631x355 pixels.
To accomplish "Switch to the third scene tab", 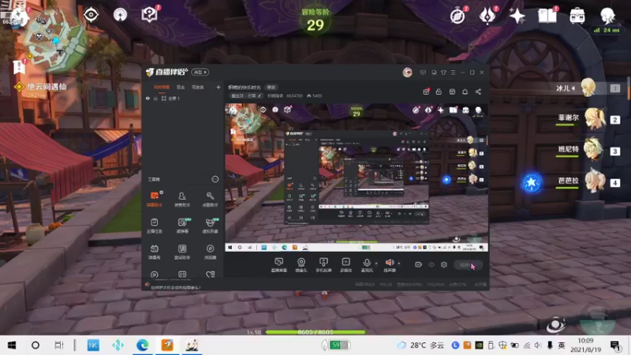I will point(197,87).
